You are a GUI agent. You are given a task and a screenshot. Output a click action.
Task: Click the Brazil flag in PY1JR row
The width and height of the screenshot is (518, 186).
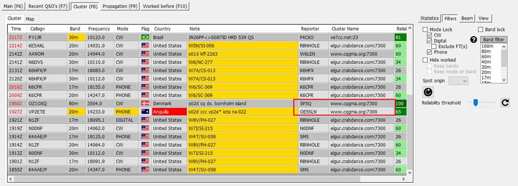[145, 37]
